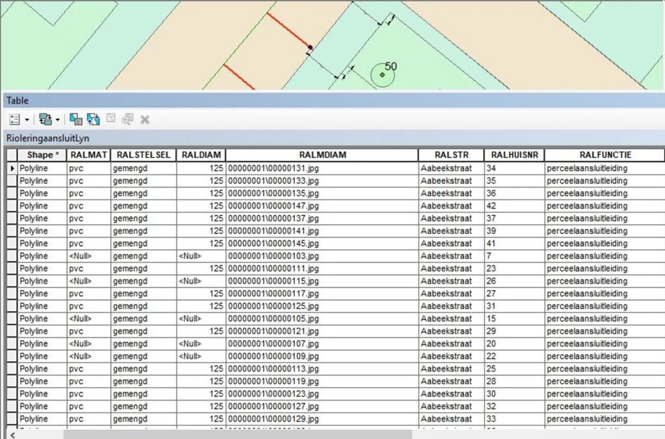Click the horizontal scrollbar thumb below table
This screenshot has width=665, height=439.
pyautogui.click(x=237, y=434)
